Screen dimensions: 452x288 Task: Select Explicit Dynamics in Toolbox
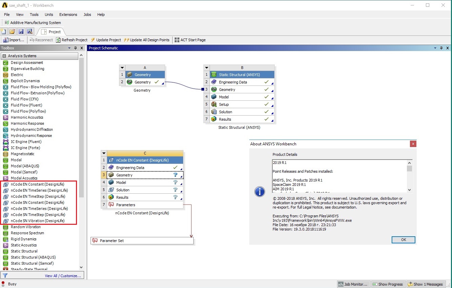[25, 81]
